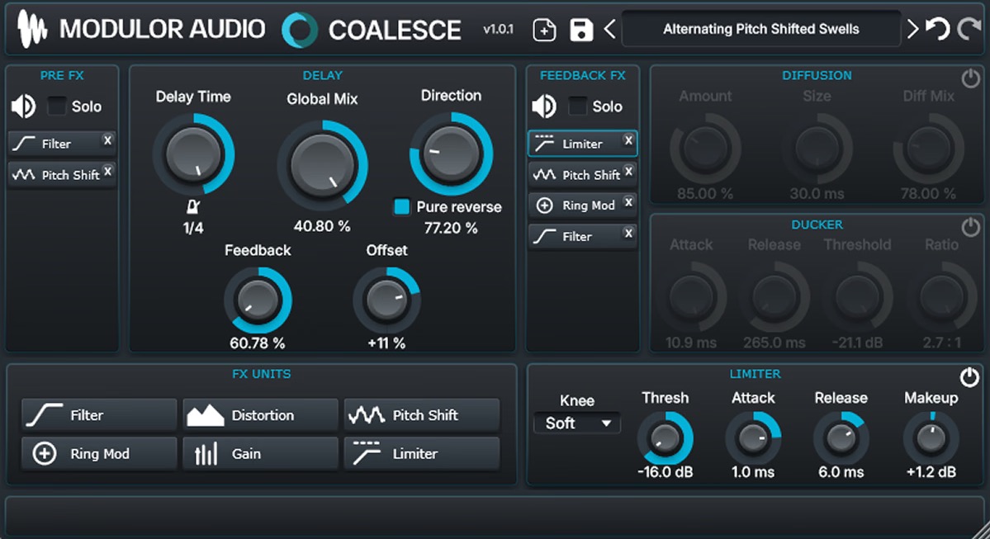
Task: Remove Pitch Shift from Pre FX chain
Action: point(108,170)
